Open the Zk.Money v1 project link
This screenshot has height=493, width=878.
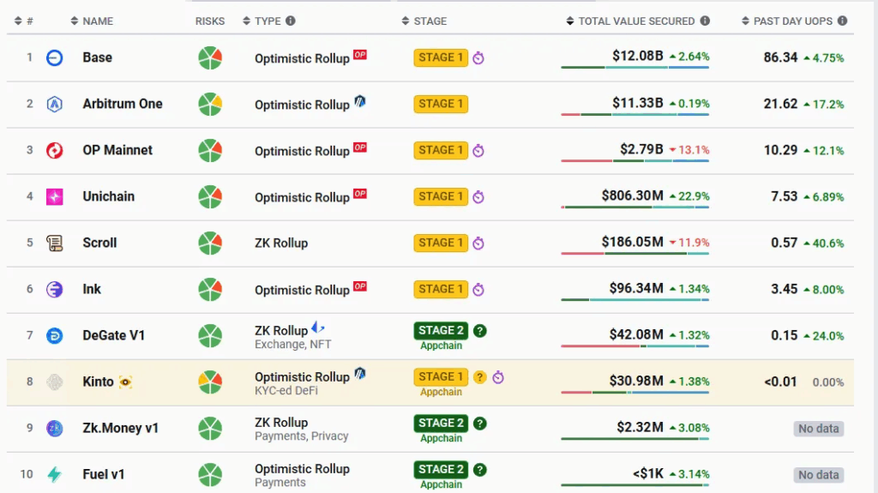pos(121,428)
